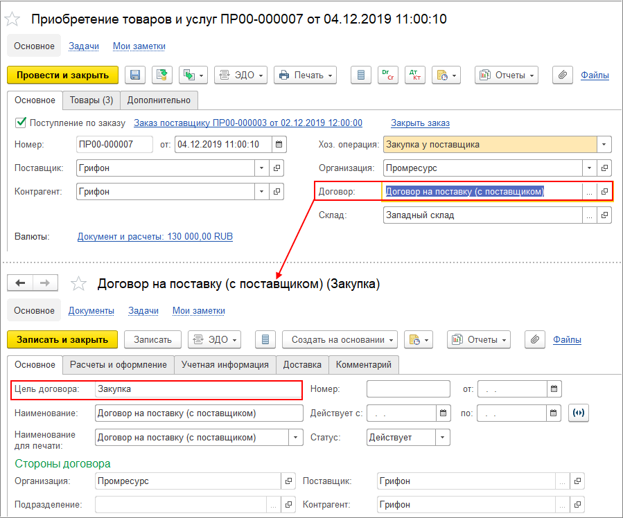Switch to Дополнительно tab

pos(159,100)
